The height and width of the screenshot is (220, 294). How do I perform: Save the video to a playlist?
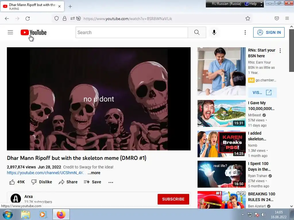(92, 182)
